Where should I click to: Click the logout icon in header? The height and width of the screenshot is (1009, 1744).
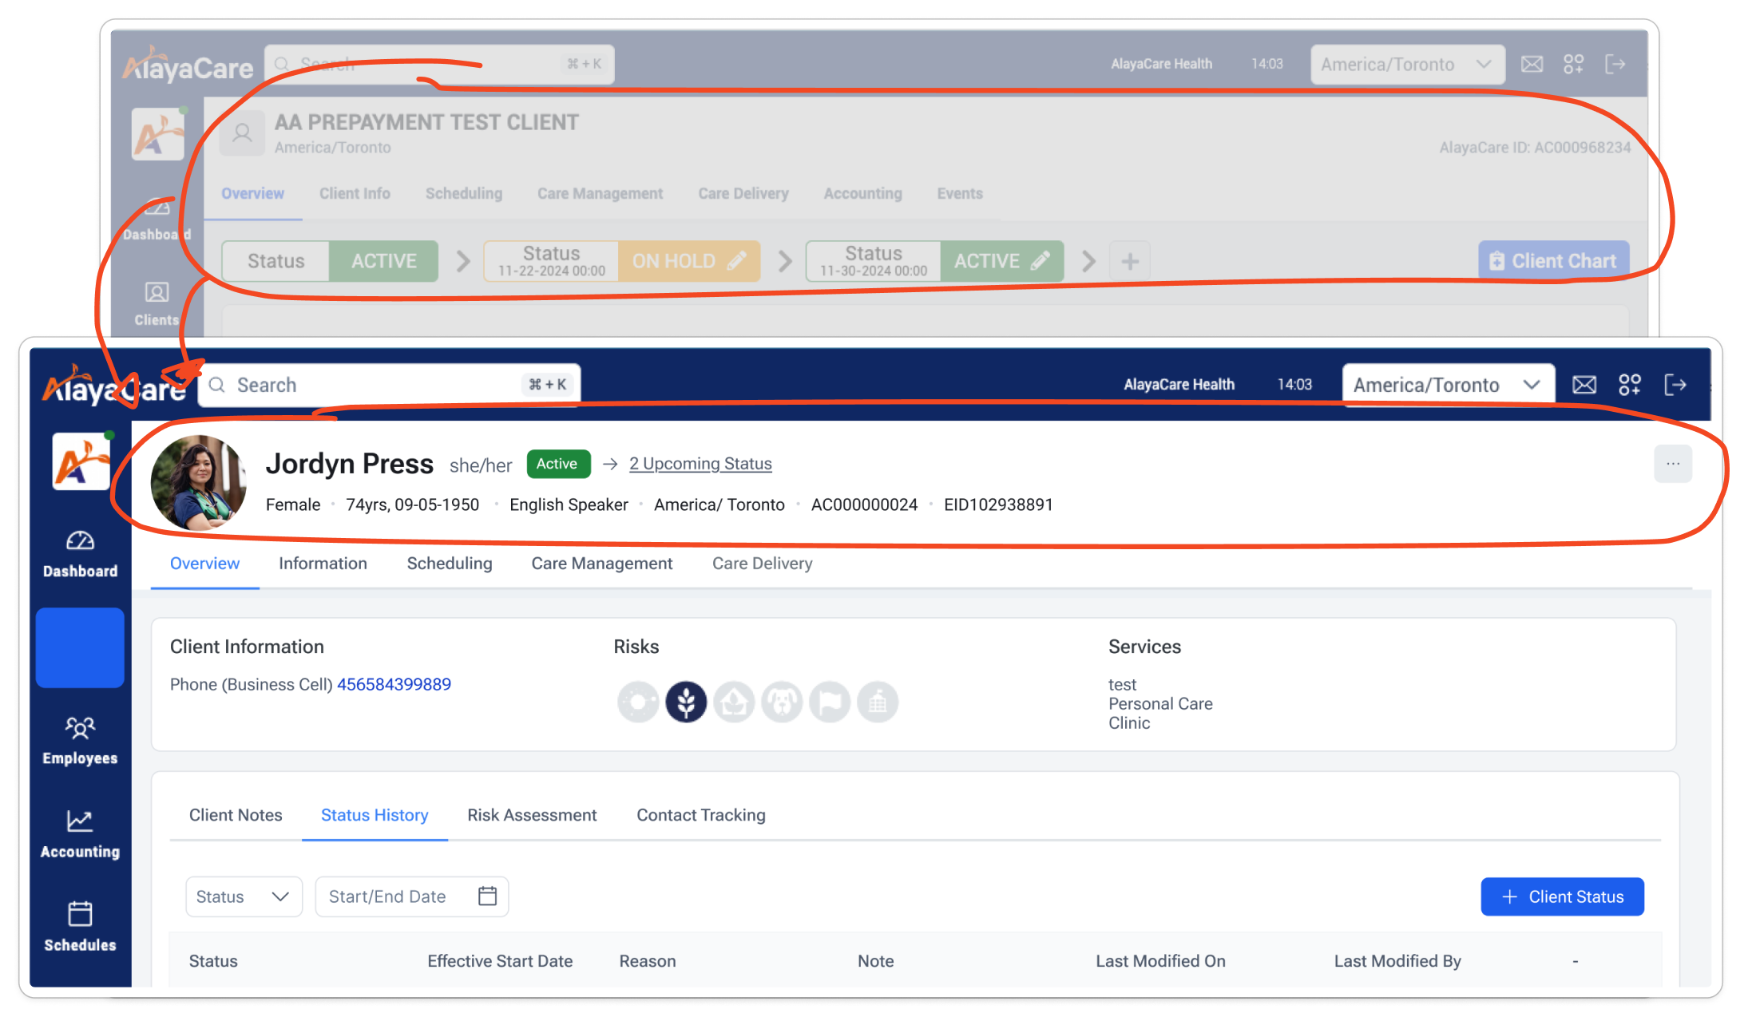coord(1675,386)
